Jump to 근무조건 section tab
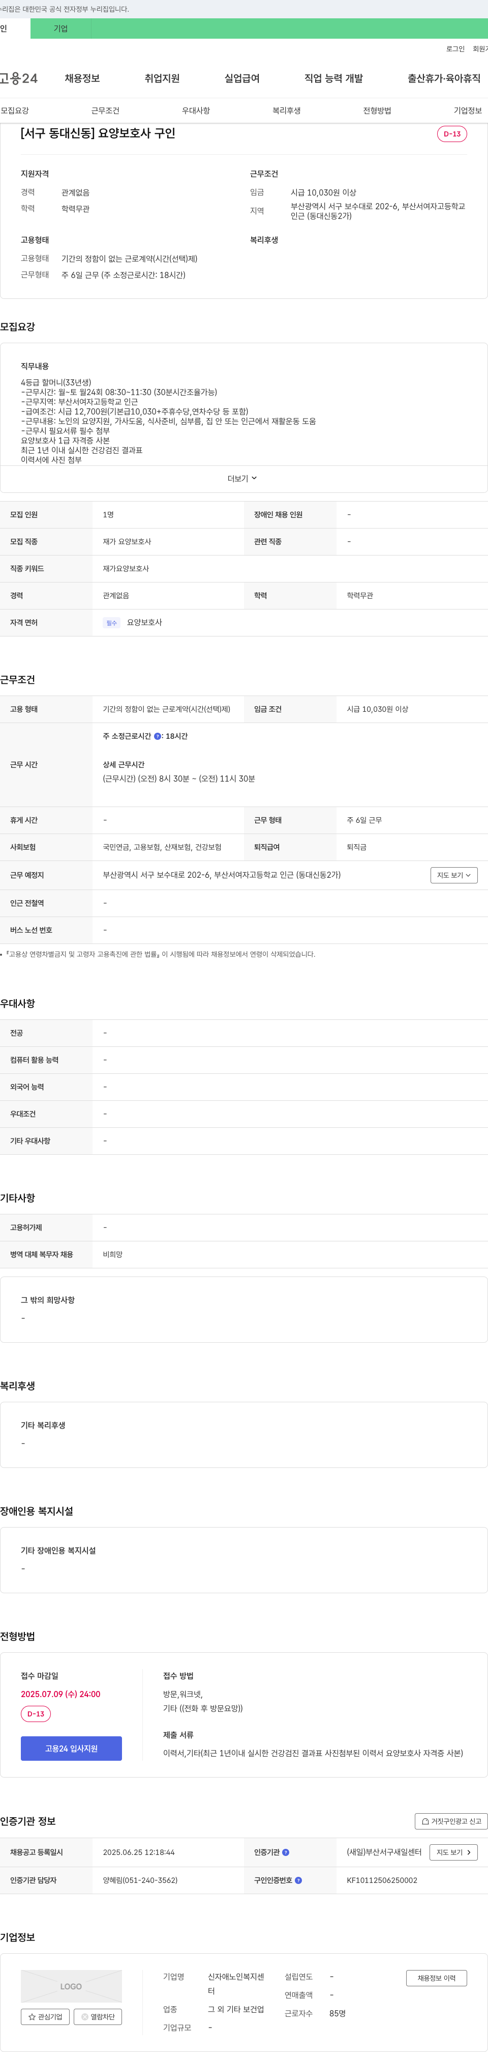The height and width of the screenshot is (2052, 488). pos(105,110)
